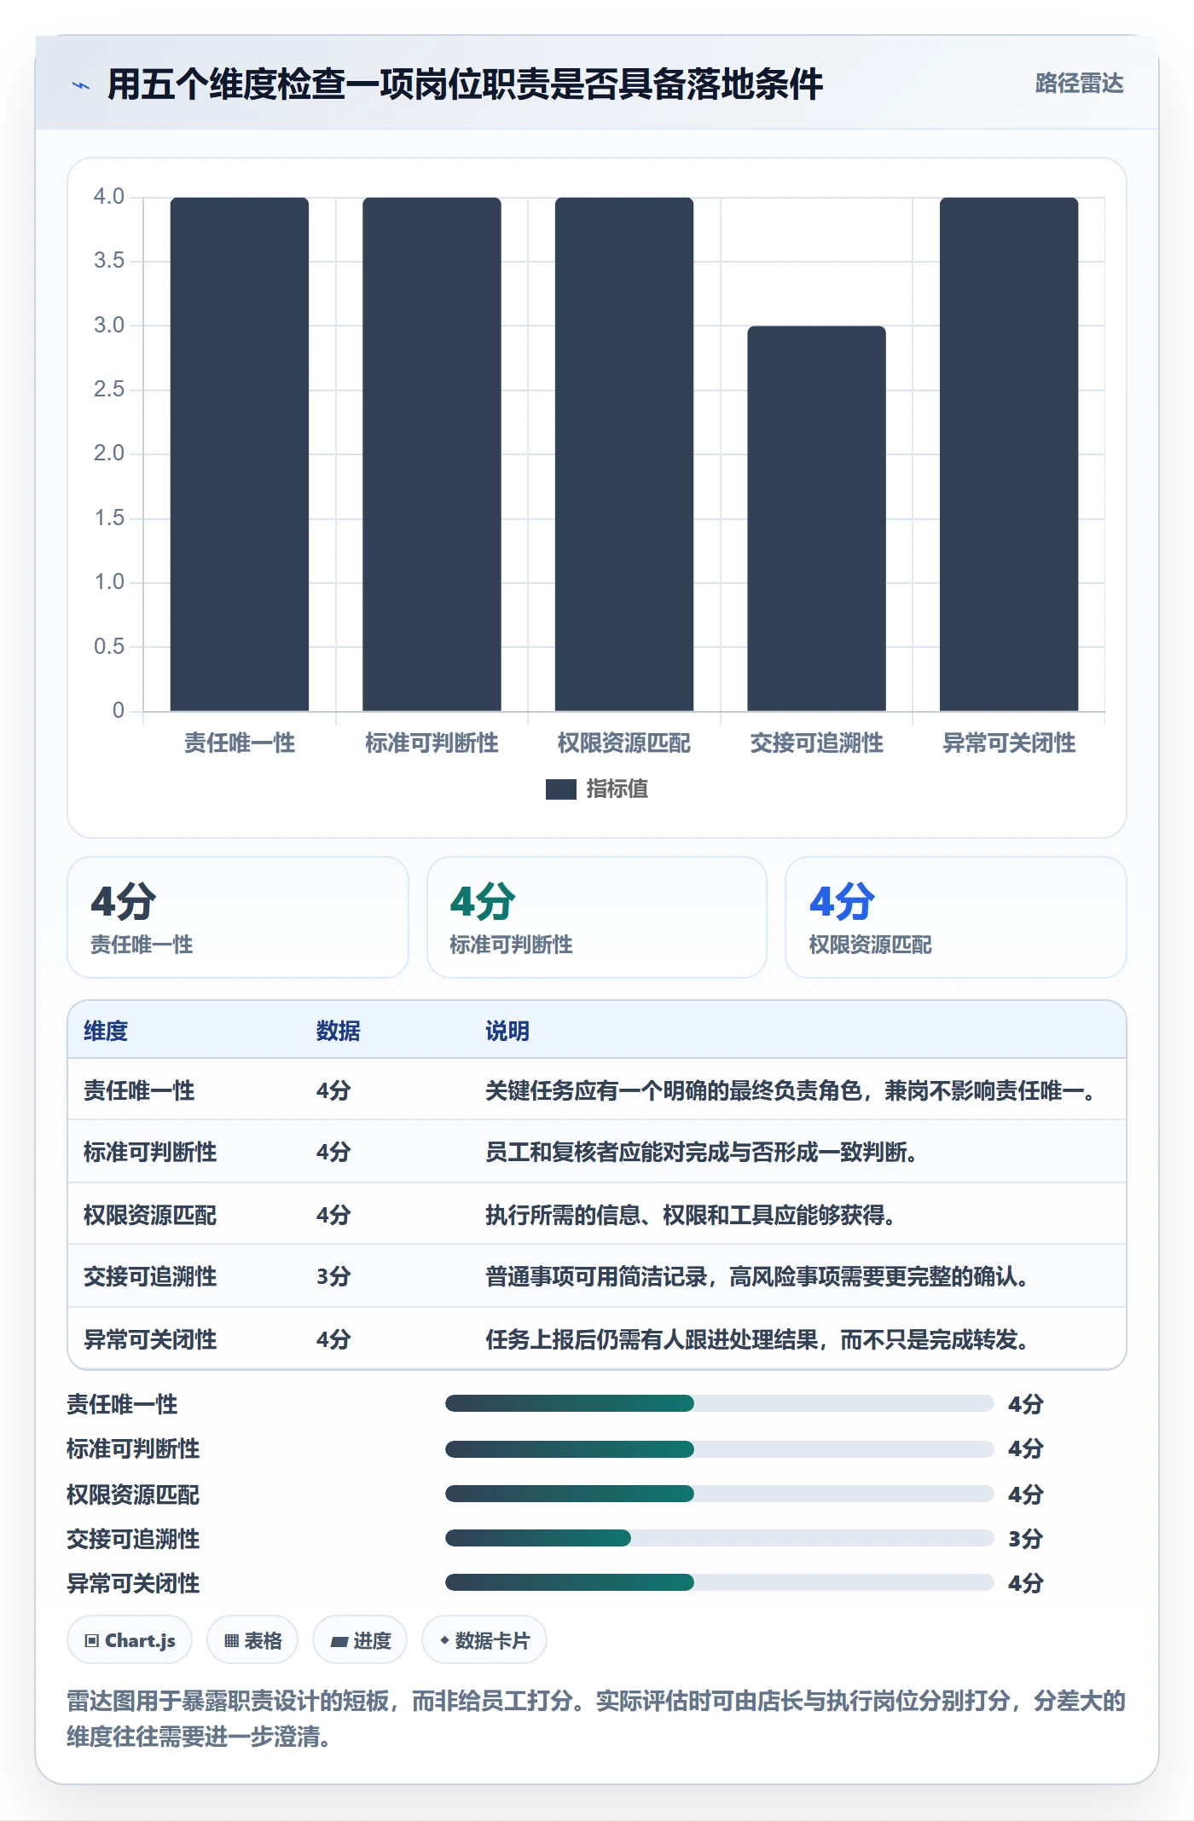Screen dimensions: 1194x1821
Task: Select the 进度 tag chip
Action: click(x=360, y=1640)
